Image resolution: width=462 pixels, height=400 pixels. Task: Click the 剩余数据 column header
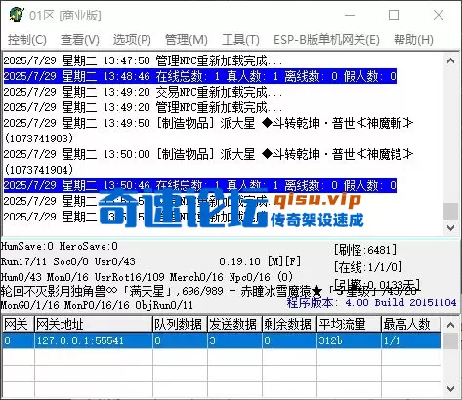(x=289, y=324)
